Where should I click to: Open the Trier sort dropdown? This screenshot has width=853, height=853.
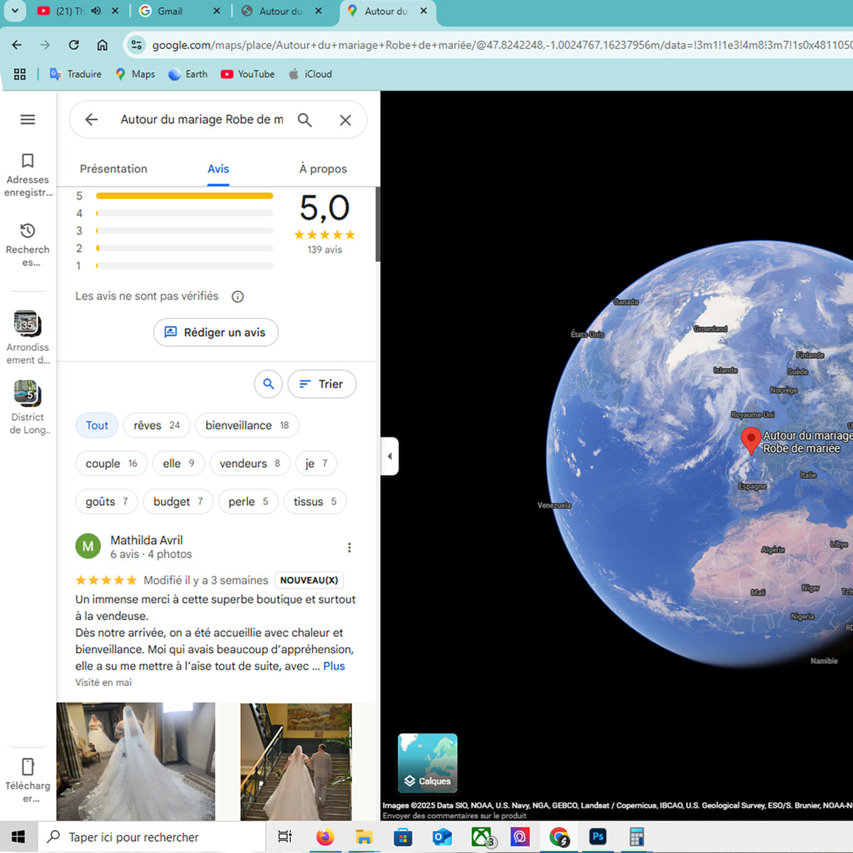coord(322,384)
